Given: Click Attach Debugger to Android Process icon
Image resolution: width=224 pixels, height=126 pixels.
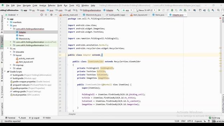Looking at the screenshot, I should (x=185, y=10).
